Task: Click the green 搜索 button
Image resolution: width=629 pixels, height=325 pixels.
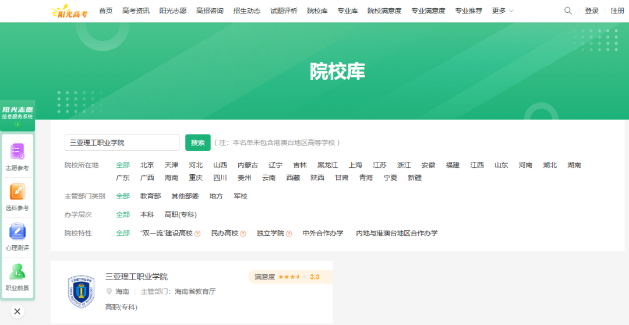Action: click(x=198, y=143)
